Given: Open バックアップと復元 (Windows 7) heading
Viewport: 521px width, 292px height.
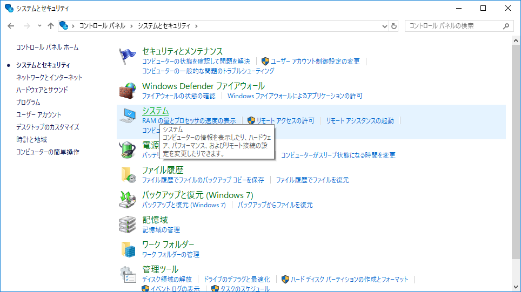Looking at the screenshot, I should point(198,195).
